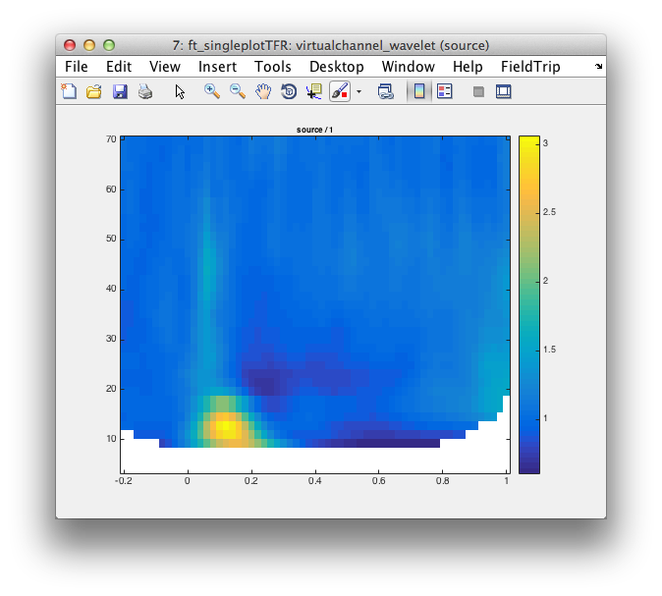The height and width of the screenshot is (596, 662).
Task: Open the Help menu
Action: [468, 67]
